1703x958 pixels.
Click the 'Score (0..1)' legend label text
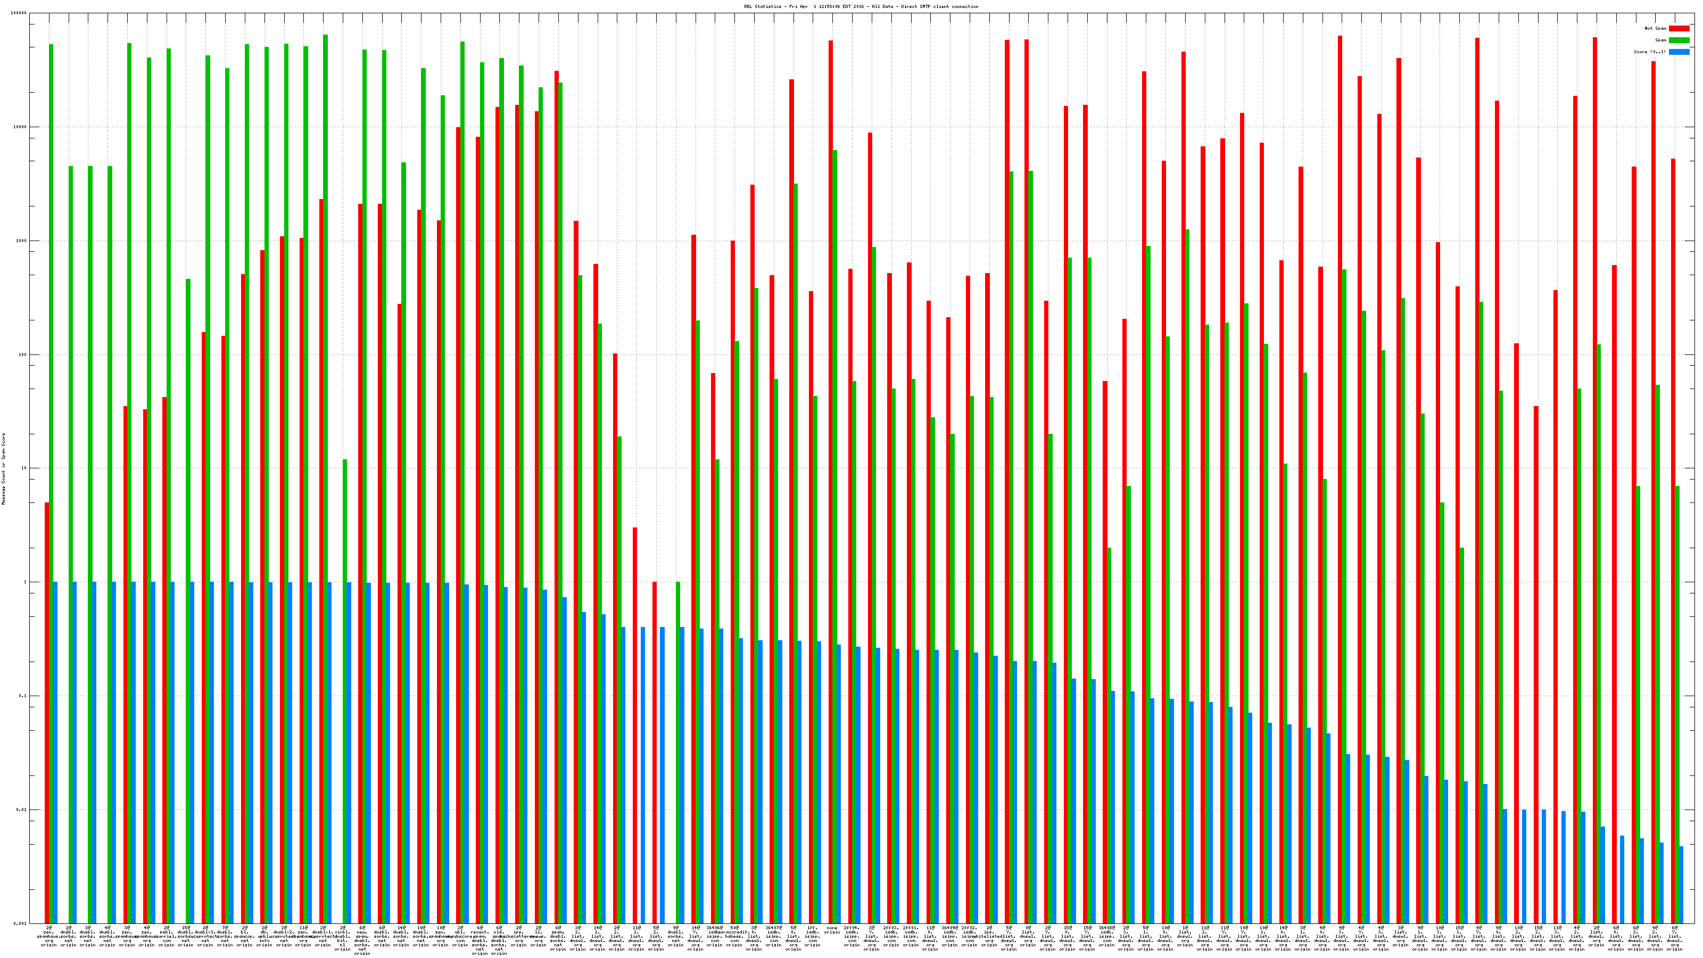tap(1649, 52)
